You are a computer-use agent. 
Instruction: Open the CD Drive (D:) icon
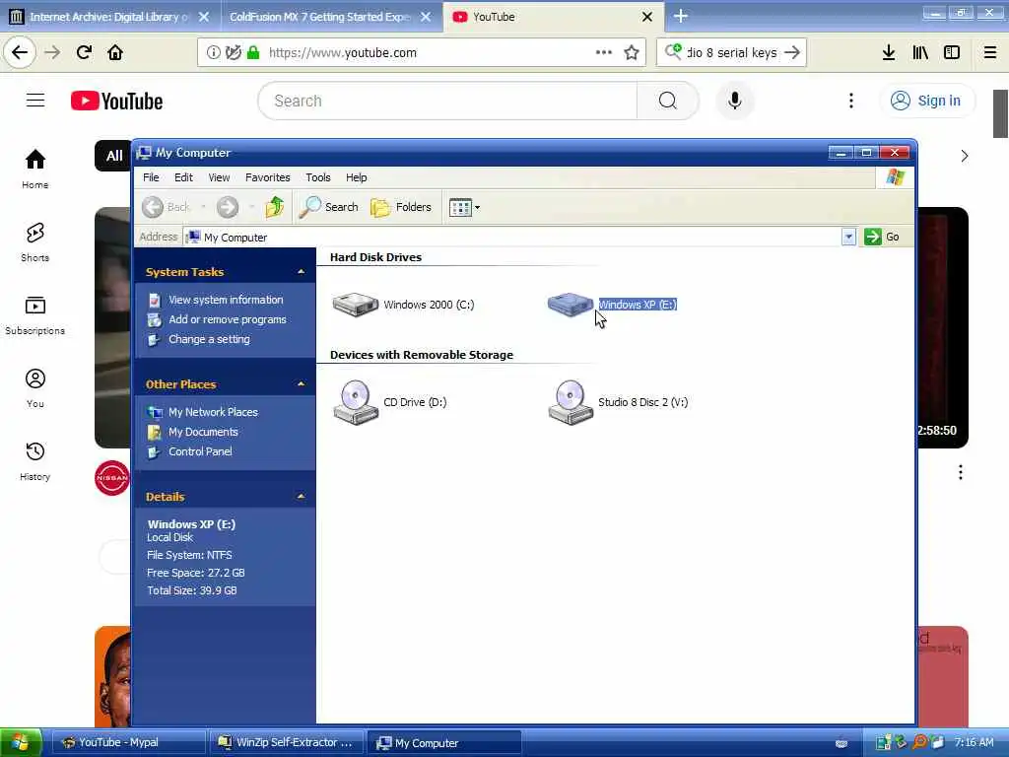tap(355, 402)
